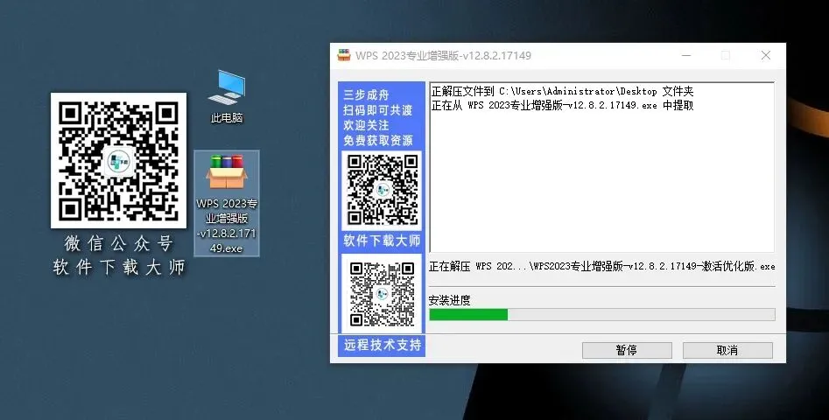Image resolution: width=829 pixels, height=420 pixels.
Task: Click the window title WPS 2023专业增强版-v12.8.2.17149
Action: [444, 55]
